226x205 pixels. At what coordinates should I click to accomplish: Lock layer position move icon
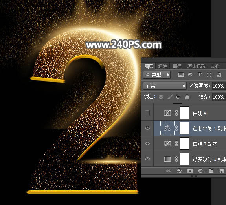(x=178, y=97)
